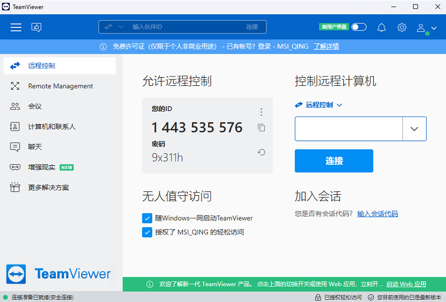
Task: Expand the 远程控制 mode dropdown
Action: pos(318,105)
